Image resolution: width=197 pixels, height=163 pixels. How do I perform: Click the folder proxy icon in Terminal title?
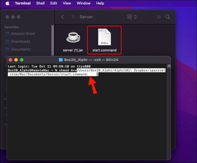[x=61, y=60]
